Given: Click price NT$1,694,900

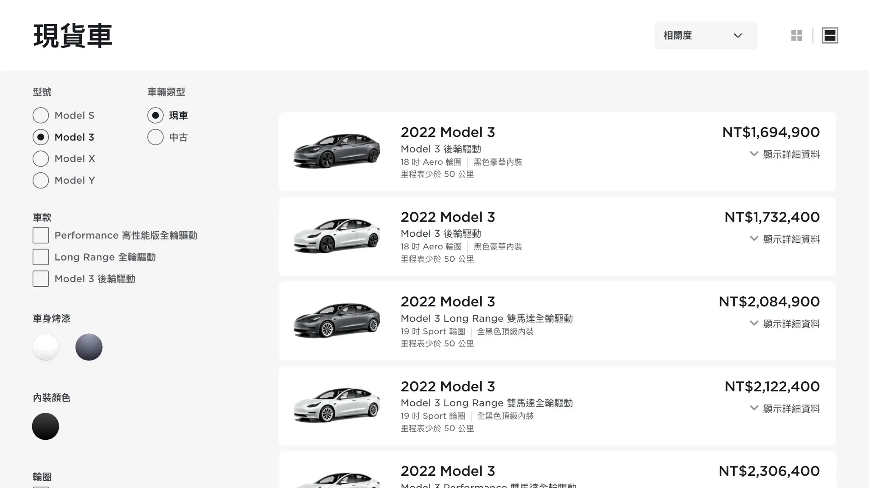Looking at the screenshot, I should 771,132.
